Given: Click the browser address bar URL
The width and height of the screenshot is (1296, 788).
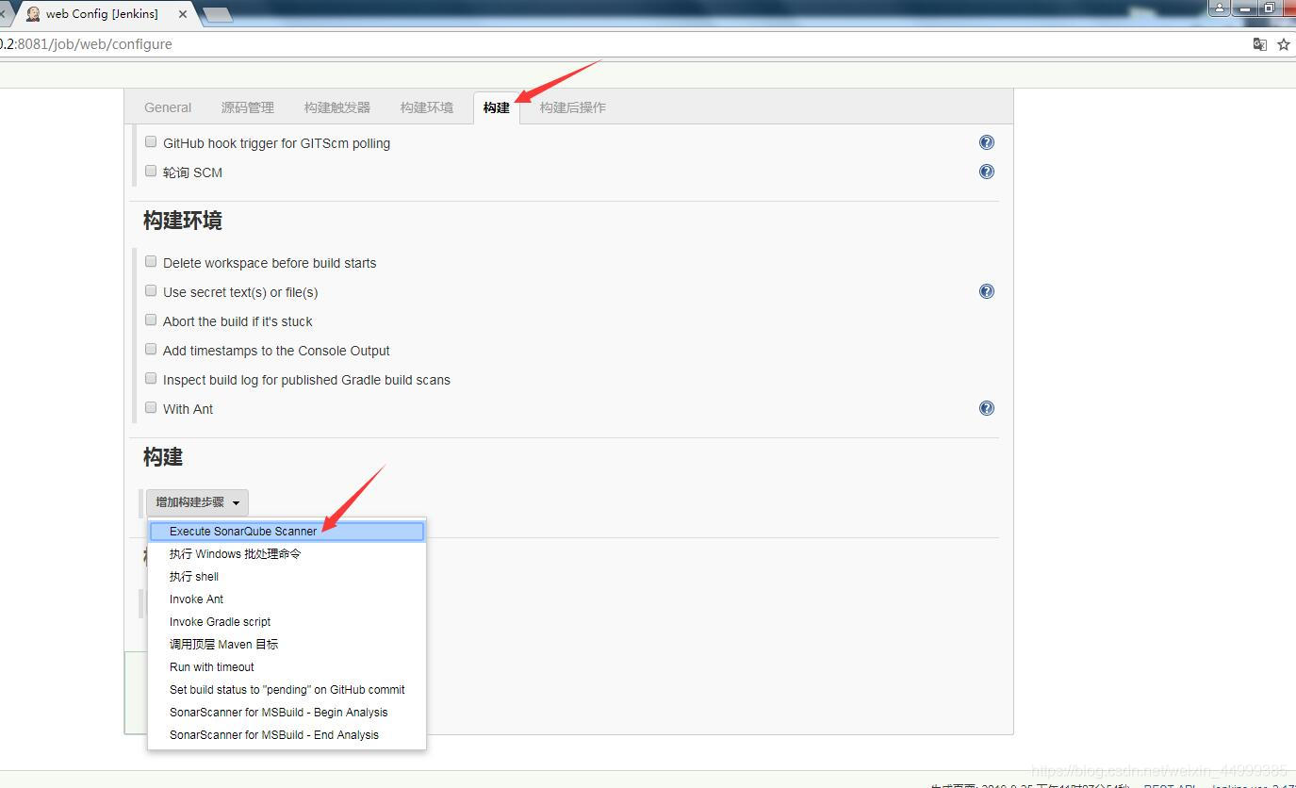Looking at the screenshot, I should 87,44.
